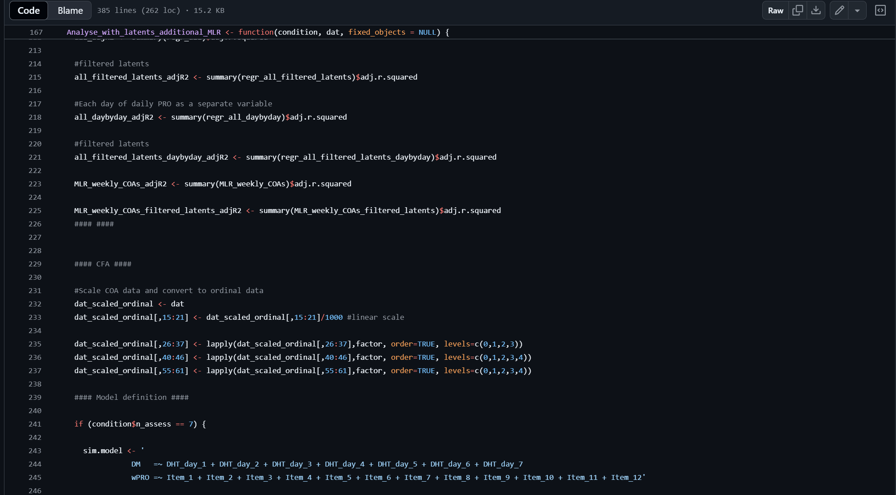Image resolution: width=896 pixels, height=495 pixels.
Task: Click line number 245 wPRO model
Action: tap(35, 477)
